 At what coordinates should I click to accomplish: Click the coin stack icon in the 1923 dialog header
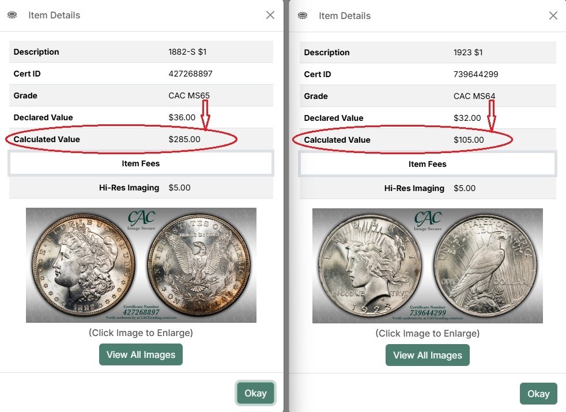click(303, 16)
